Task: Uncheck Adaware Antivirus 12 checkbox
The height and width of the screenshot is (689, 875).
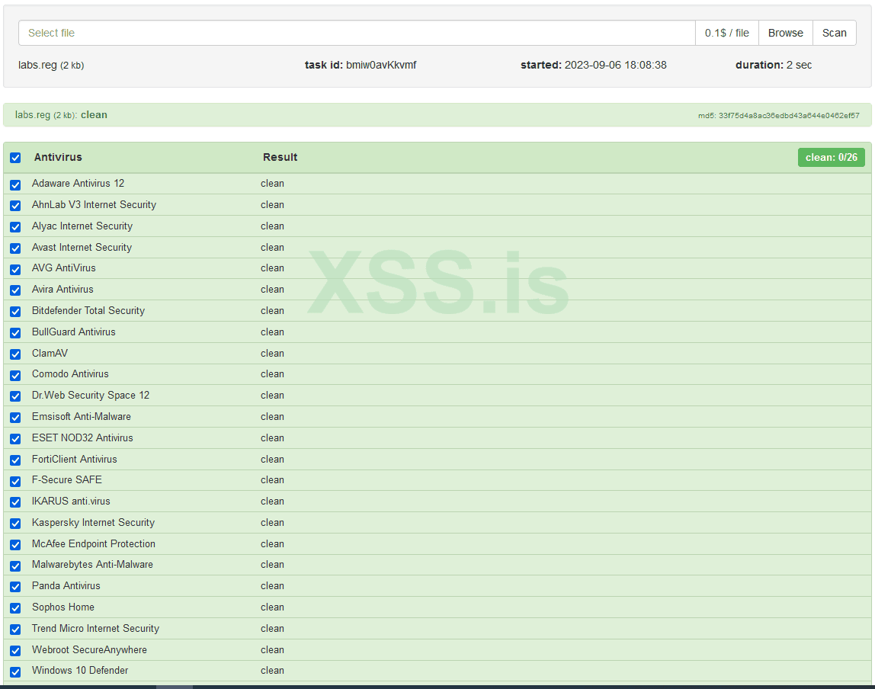Action: pyautogui.click(x=15, y=184)
